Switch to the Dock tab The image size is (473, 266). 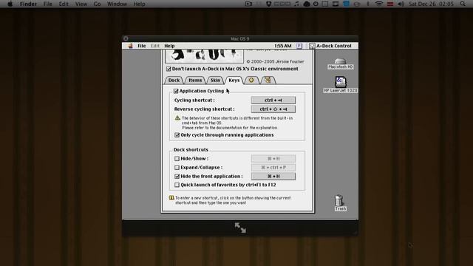tap(174, 81)
